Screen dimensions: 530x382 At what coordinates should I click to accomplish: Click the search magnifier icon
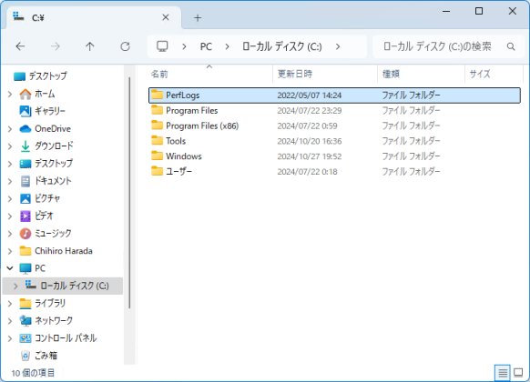point(511,46)
